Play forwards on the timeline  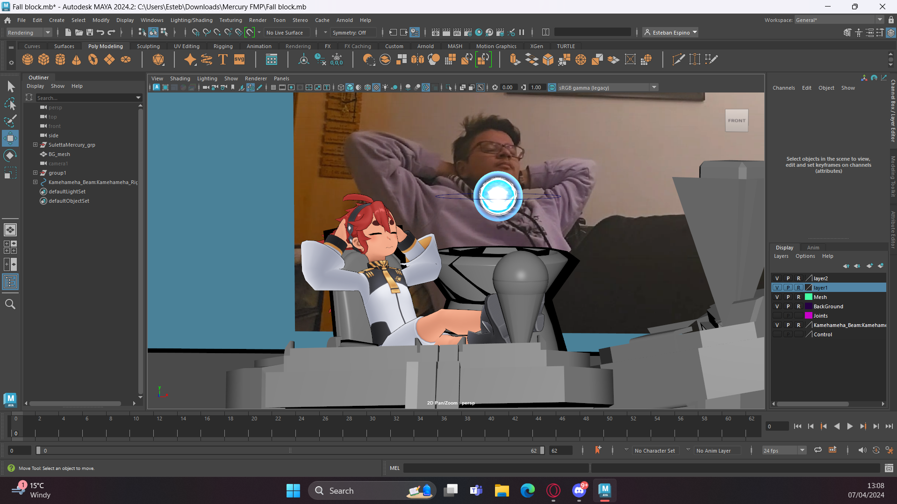tap(850, 426)
